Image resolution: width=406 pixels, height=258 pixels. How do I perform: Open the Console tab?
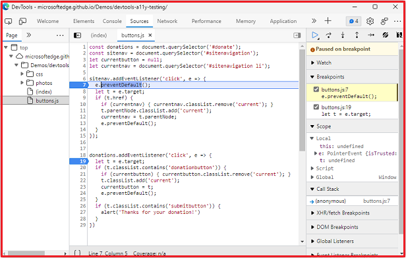[112, 21]
